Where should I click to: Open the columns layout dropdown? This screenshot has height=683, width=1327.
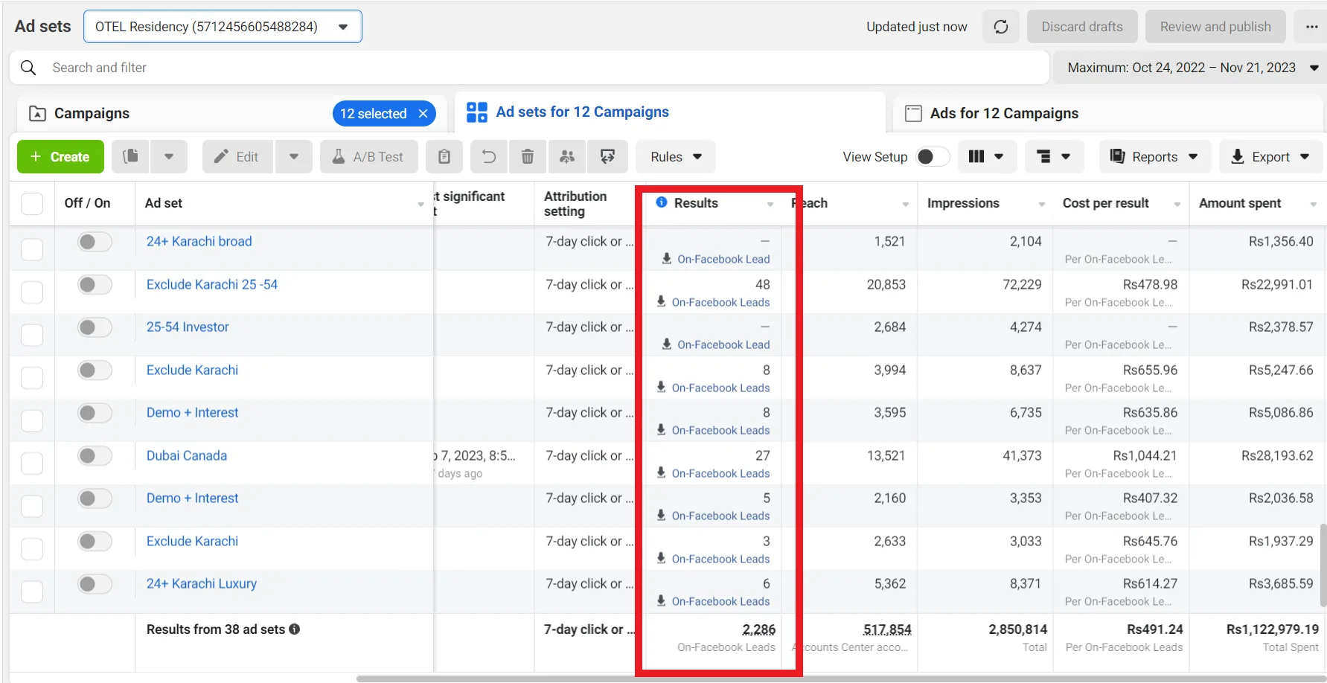coord(985,156)
